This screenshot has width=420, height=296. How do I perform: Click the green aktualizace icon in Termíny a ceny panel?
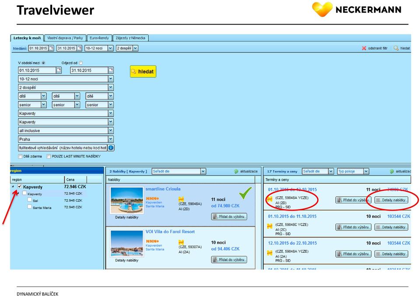[x=392, y=172]
